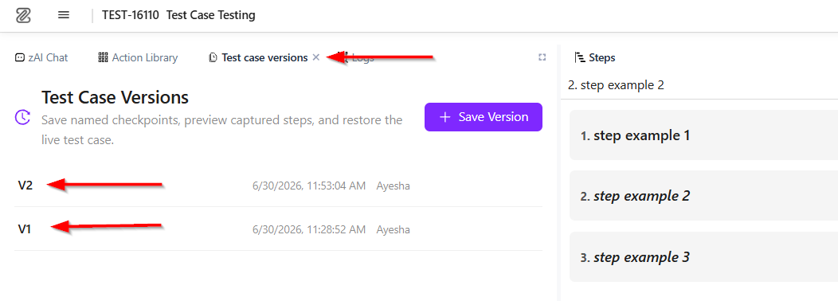The width and height of the screenshot is (838, 301).
Task: Click the zAI Chat robot icon
Action: click(20, 58)
